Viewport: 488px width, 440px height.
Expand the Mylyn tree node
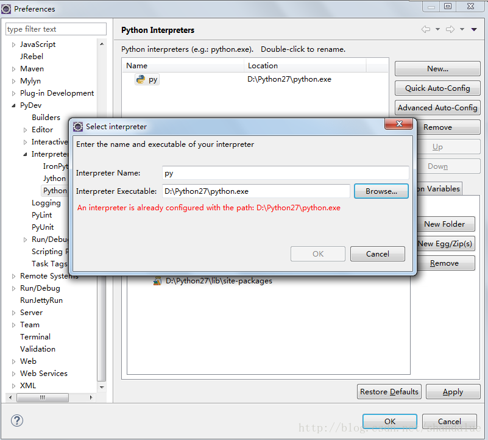13,81
